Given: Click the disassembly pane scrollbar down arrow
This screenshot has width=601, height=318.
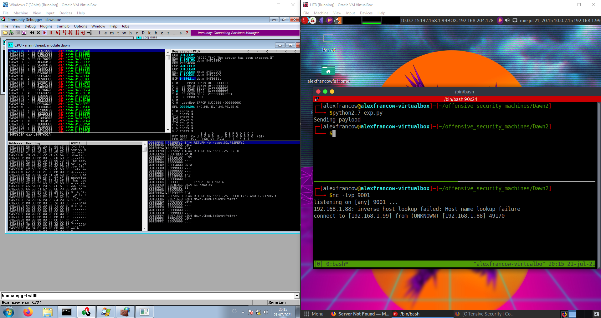Looking at the screenshot, I should tap(168, 130).
